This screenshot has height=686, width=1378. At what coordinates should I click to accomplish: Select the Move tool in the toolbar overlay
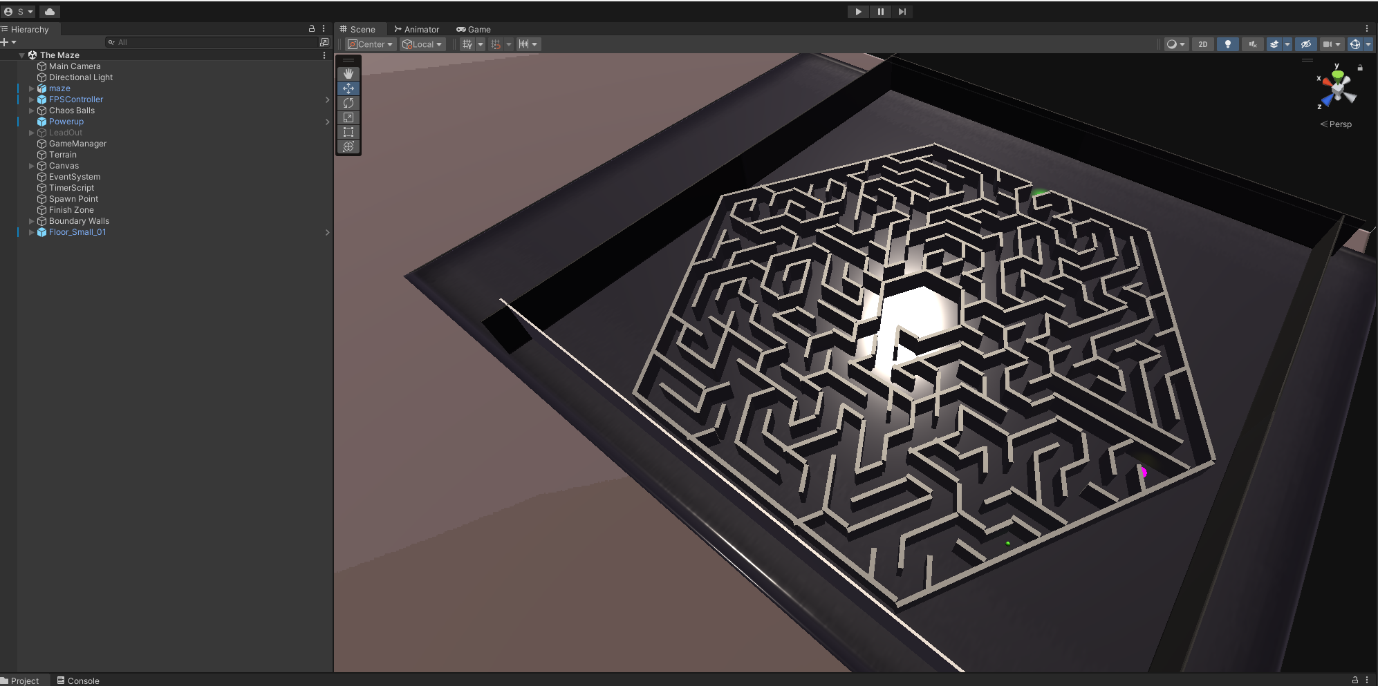348,88
